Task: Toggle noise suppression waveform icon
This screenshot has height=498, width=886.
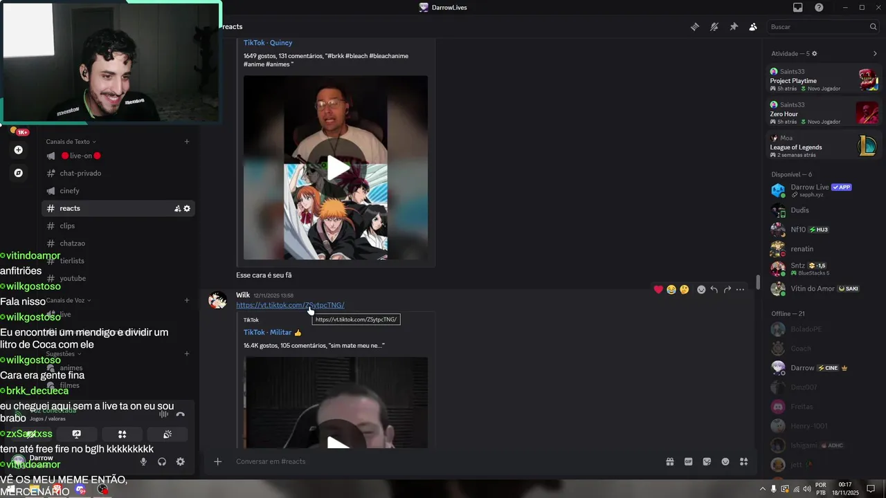Action: pos(164,414)
